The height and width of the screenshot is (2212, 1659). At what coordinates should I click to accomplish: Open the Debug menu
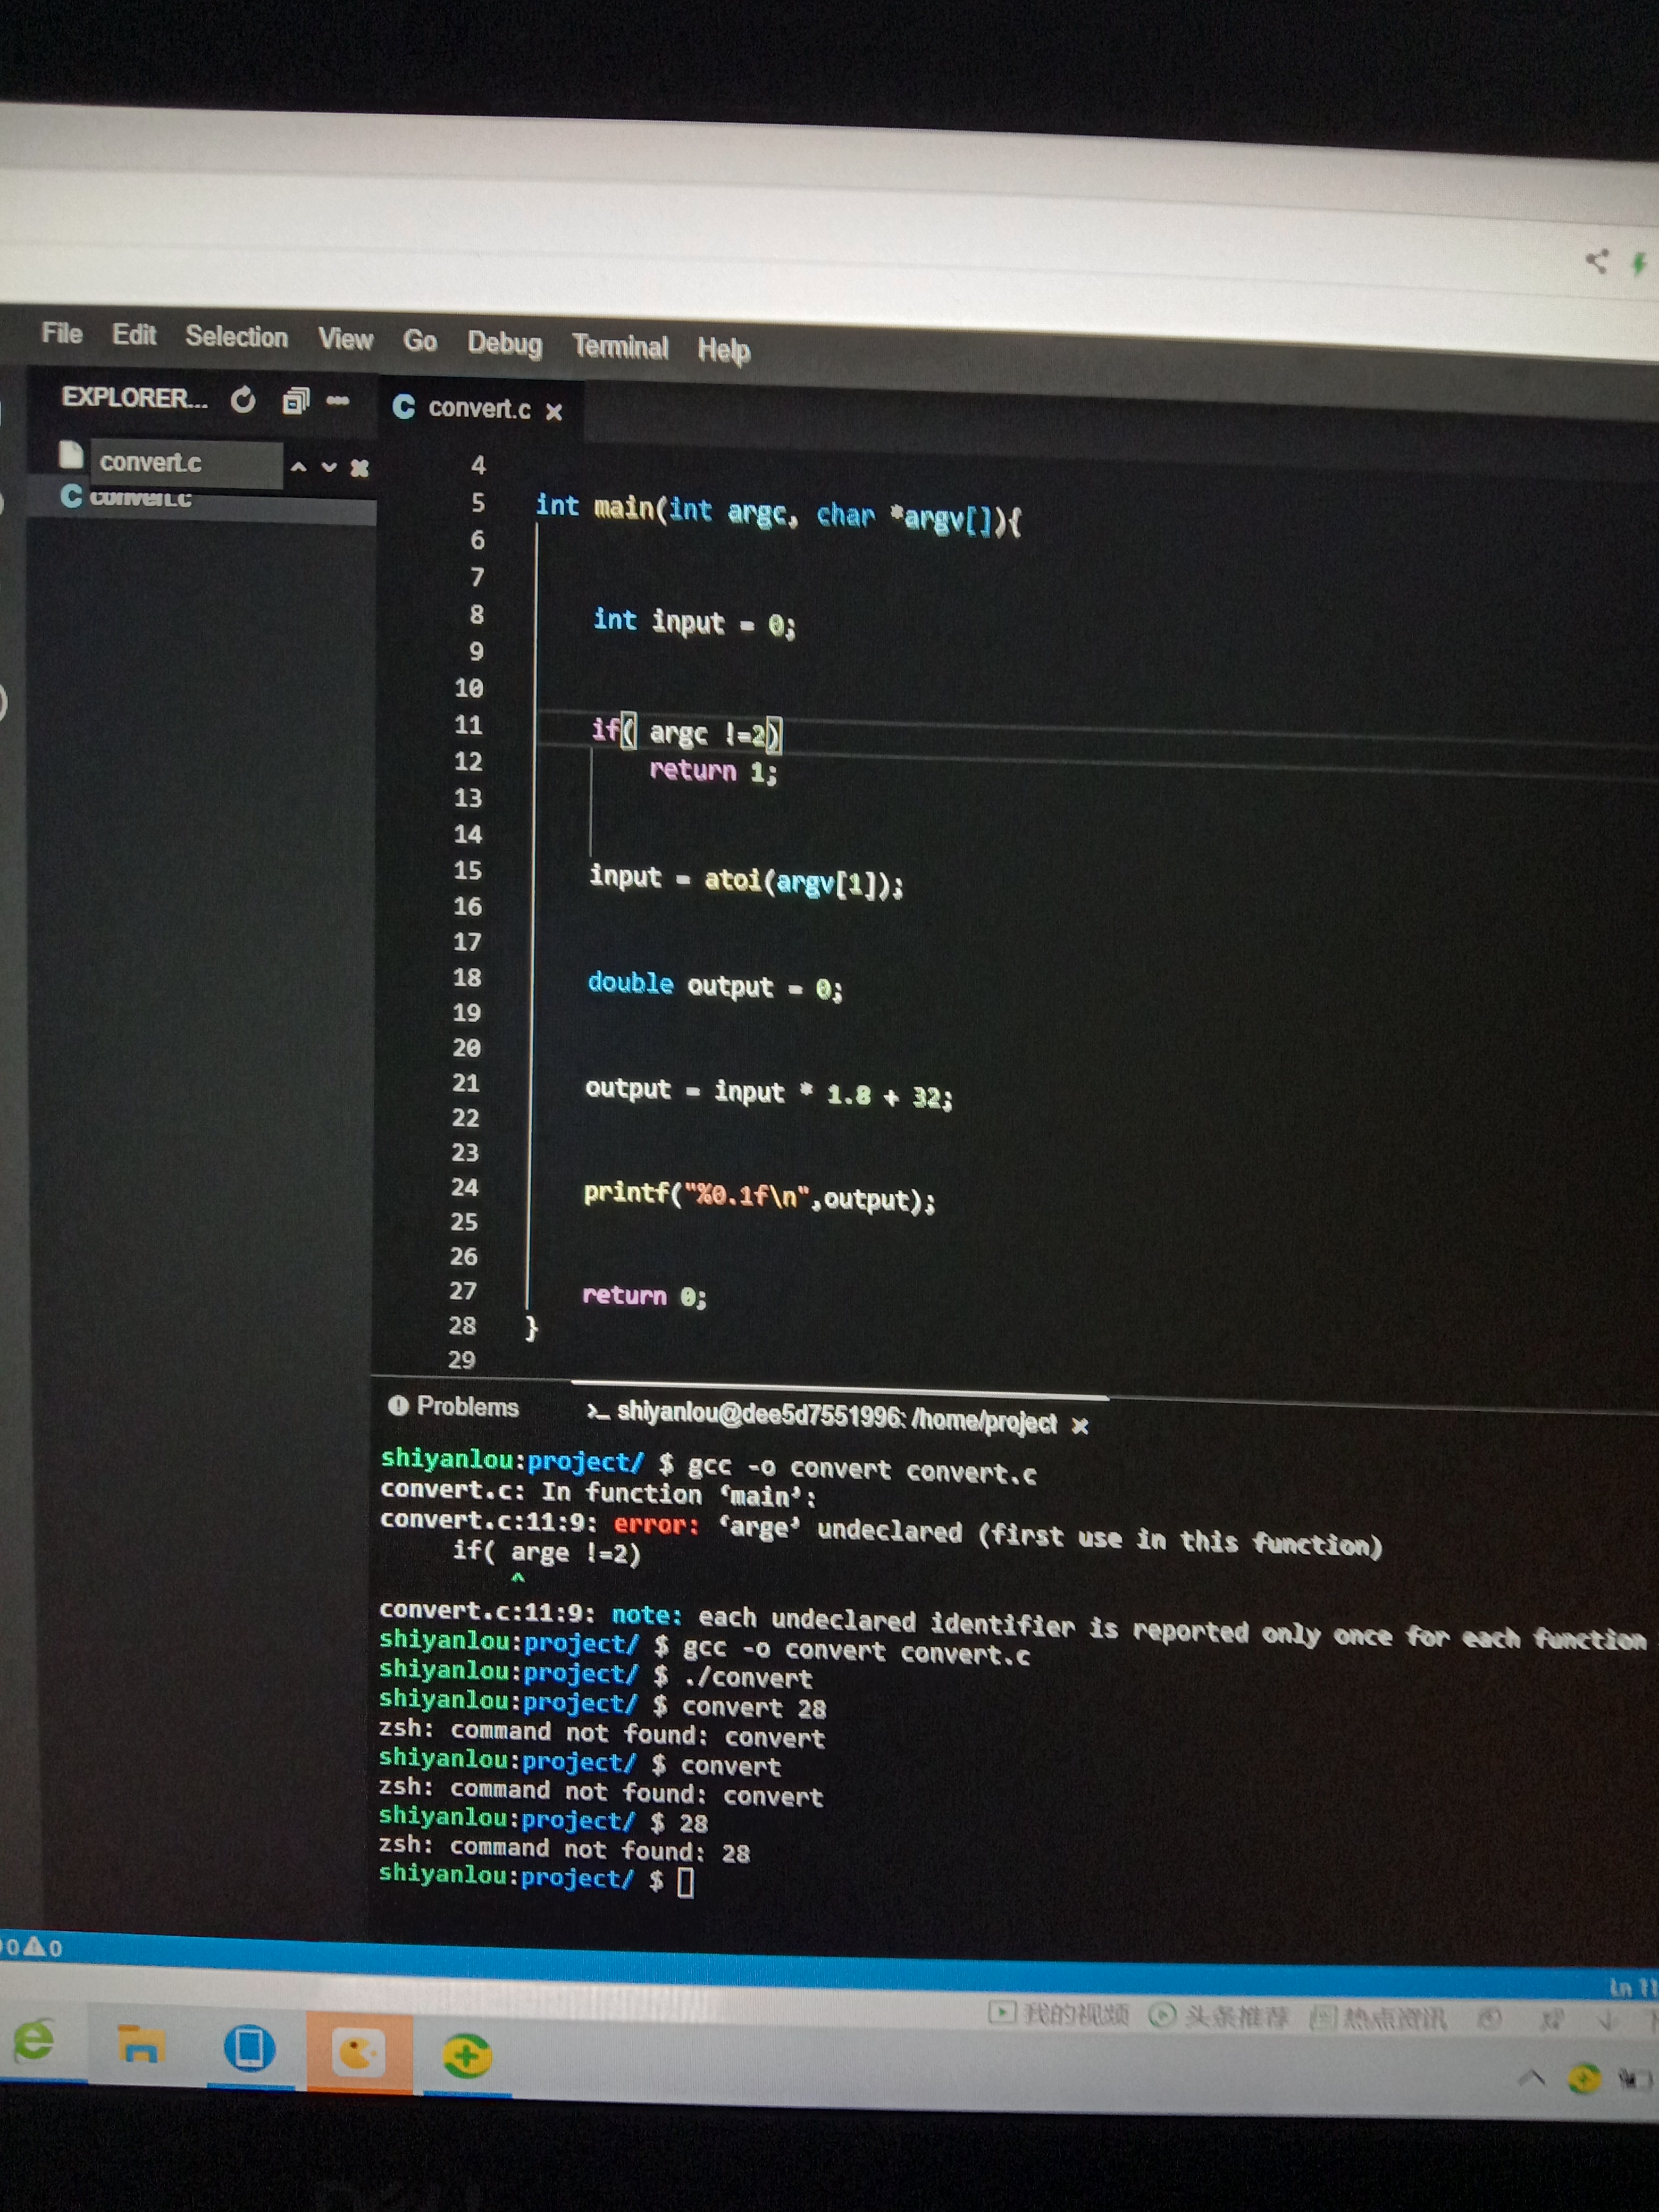(504, 344)
